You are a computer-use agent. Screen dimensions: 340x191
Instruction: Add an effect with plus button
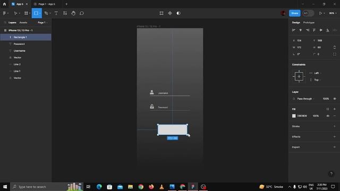point(334,137)
